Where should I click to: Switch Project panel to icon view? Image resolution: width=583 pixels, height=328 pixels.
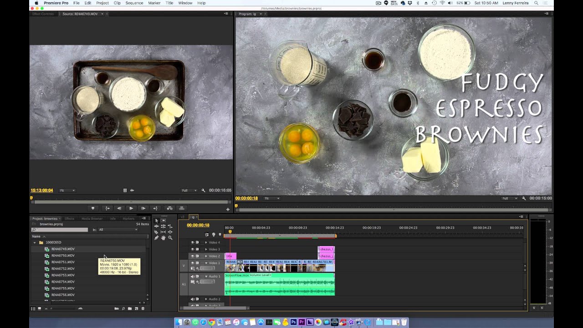tap(40, 308)
